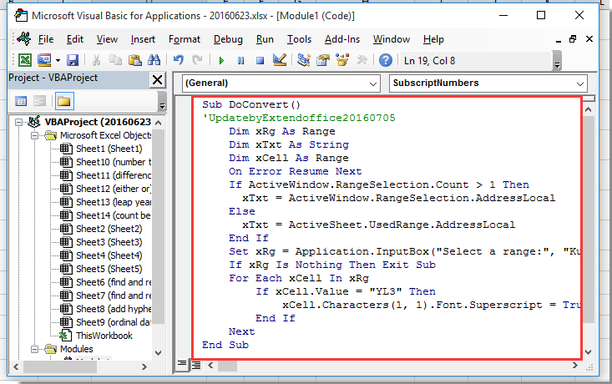Toggle Design Mode icon
612x384 pixels.
tap(280, 60)
